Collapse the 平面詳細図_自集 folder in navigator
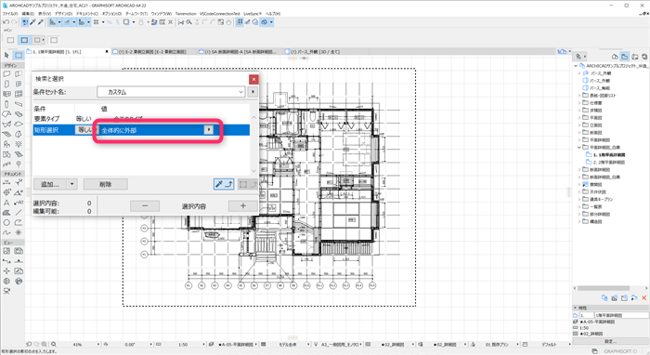This screenshot has width=650, height=355. tap(579, 147)
